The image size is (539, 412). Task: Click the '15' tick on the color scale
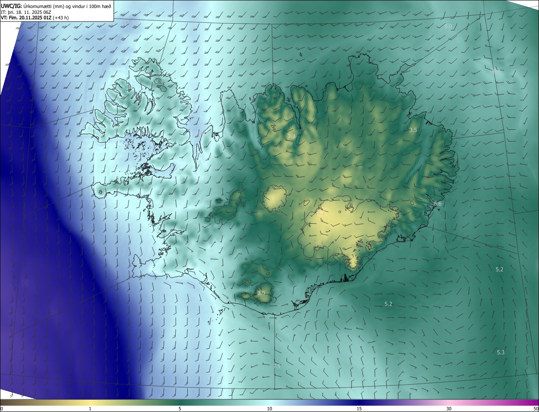(x=359, y=409)
